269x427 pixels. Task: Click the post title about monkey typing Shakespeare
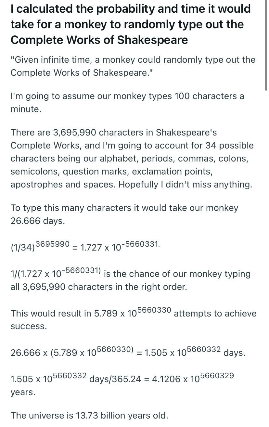coord(131,24)
